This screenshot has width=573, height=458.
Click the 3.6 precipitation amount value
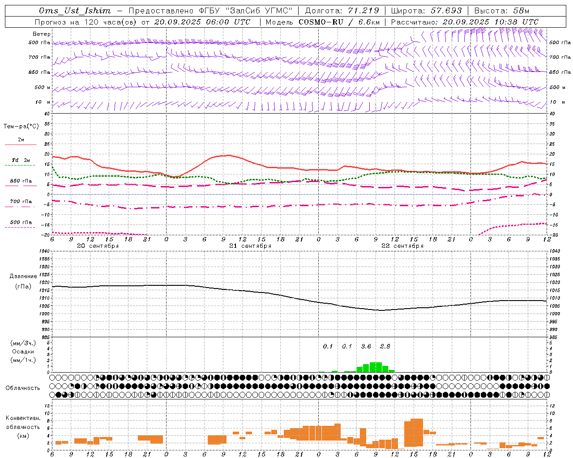click(366, 346)
